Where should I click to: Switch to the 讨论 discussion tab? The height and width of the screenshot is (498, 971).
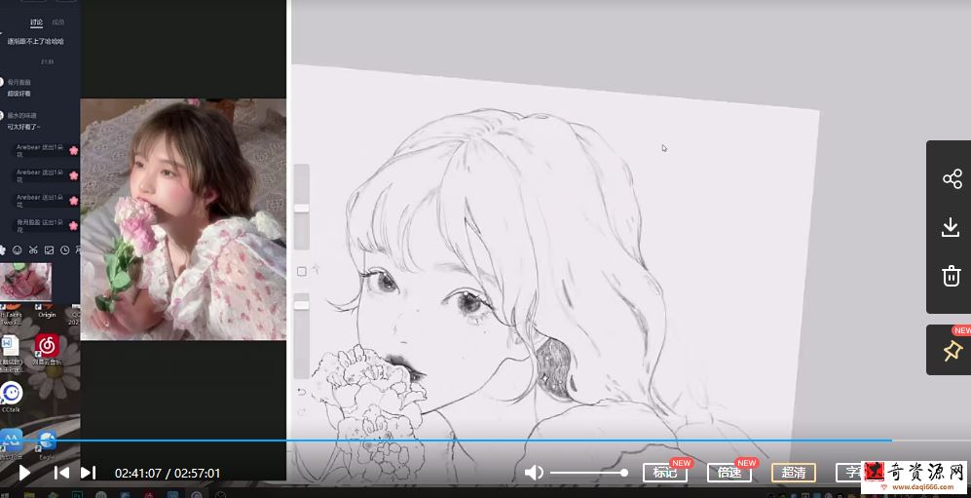coord(37,22)
